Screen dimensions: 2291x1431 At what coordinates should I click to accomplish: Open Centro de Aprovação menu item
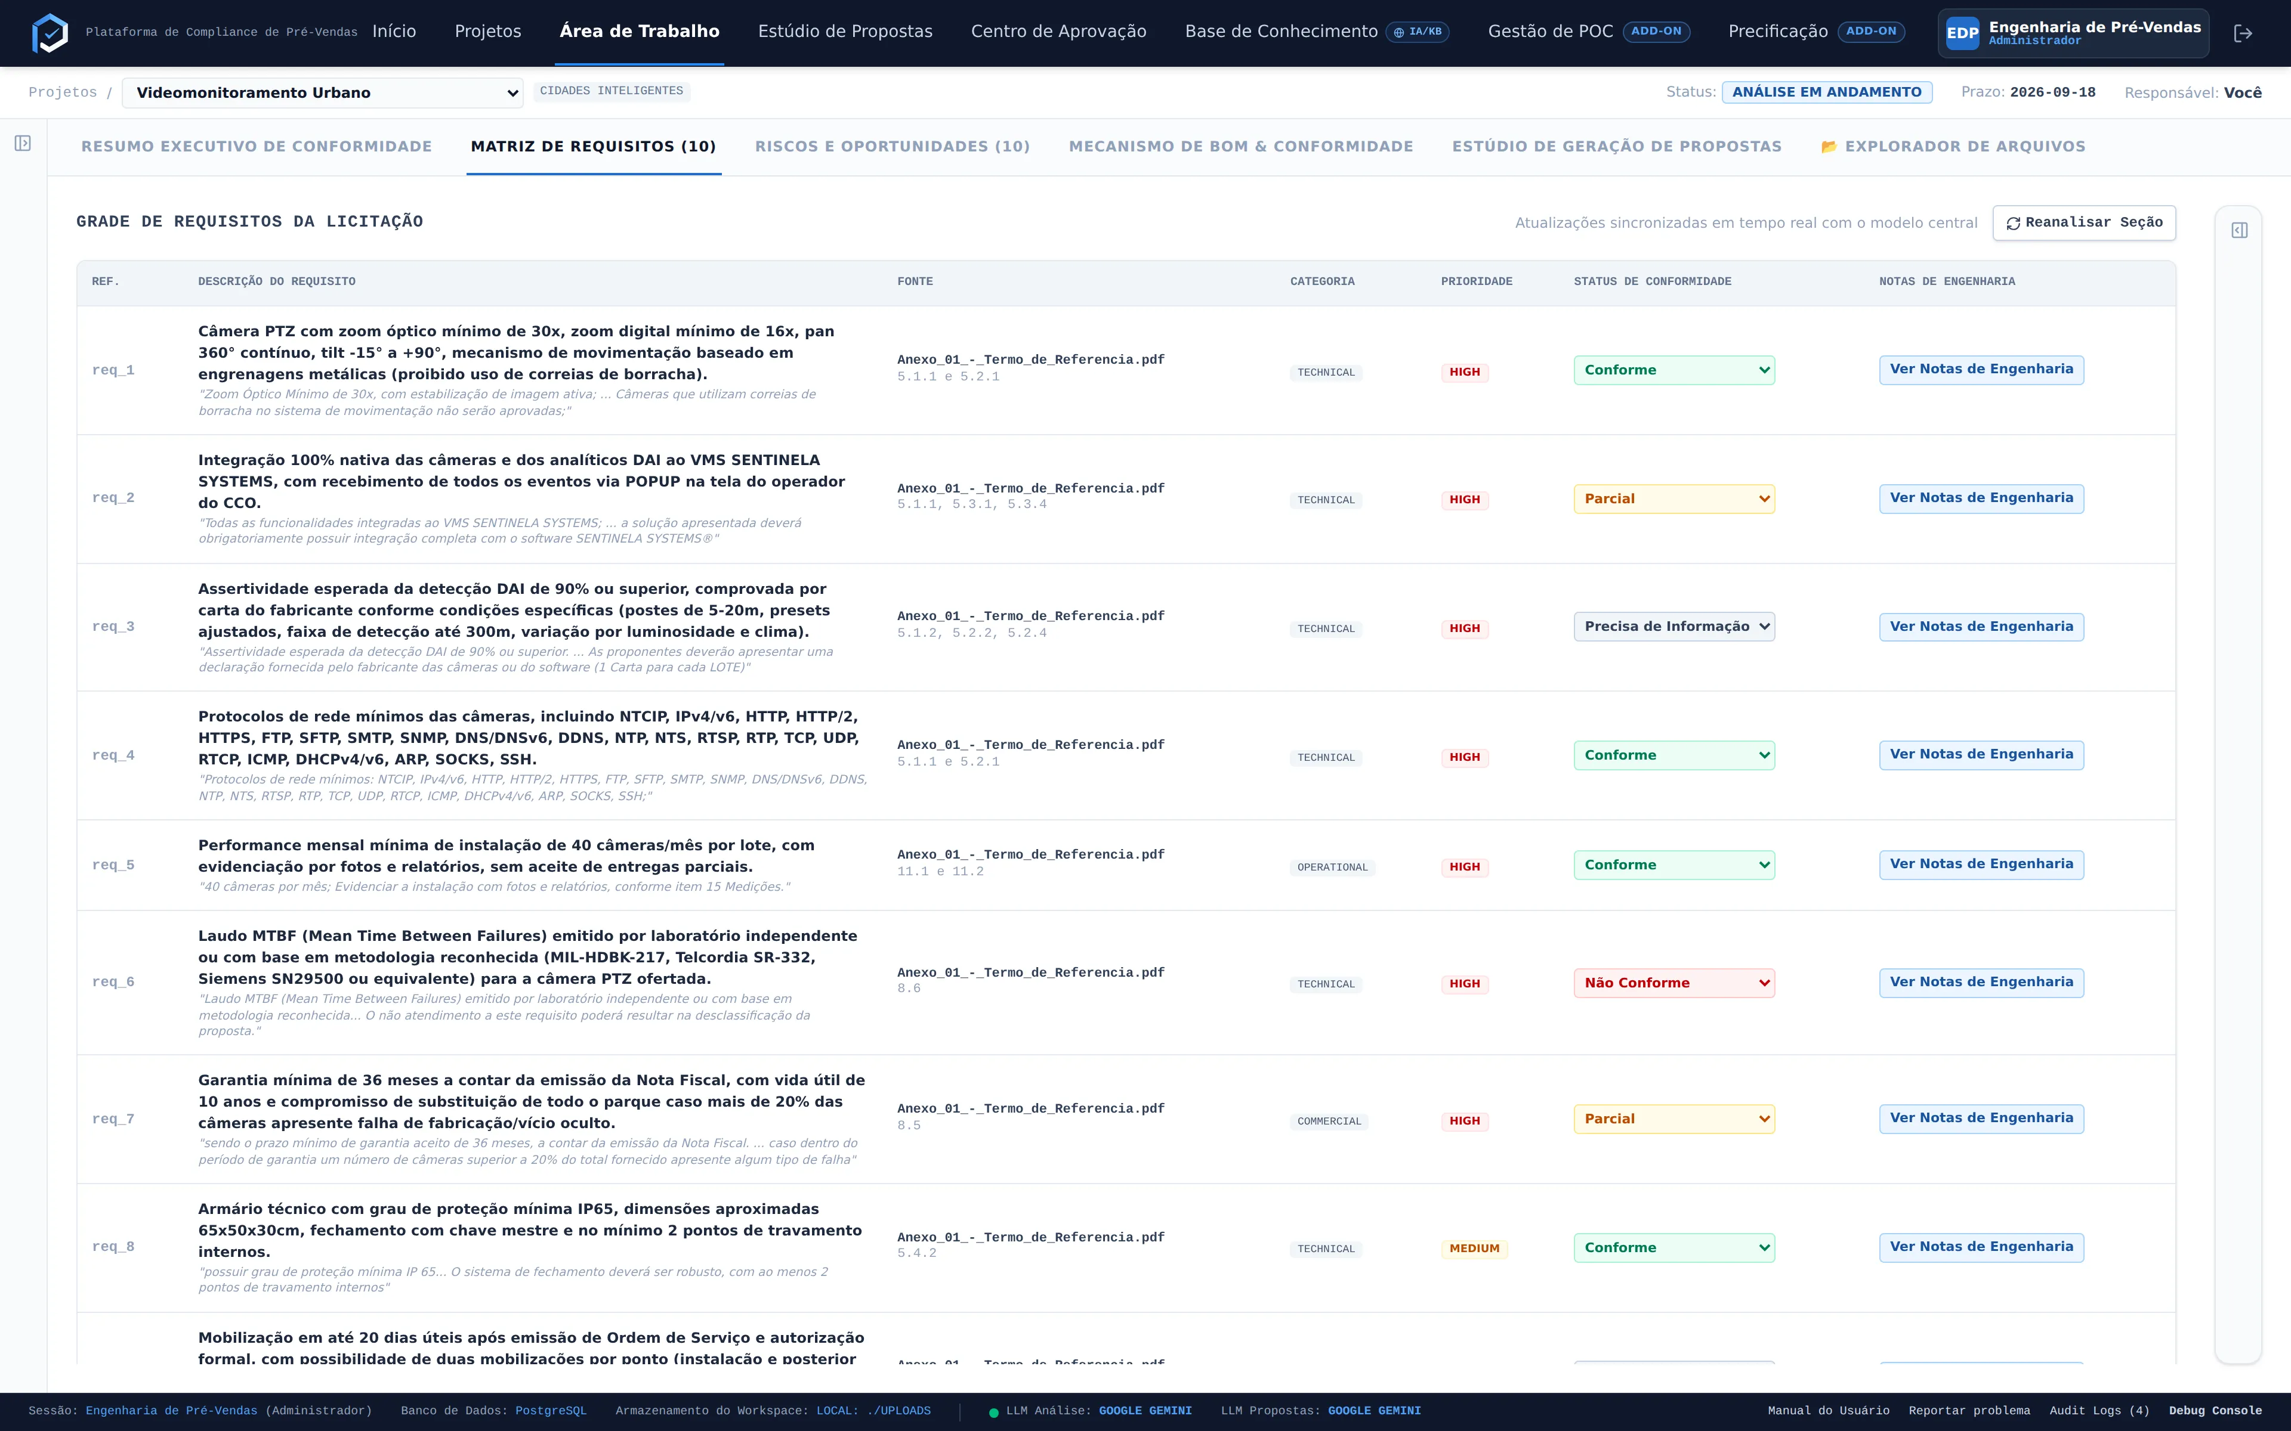click(x=1058, y=31)
